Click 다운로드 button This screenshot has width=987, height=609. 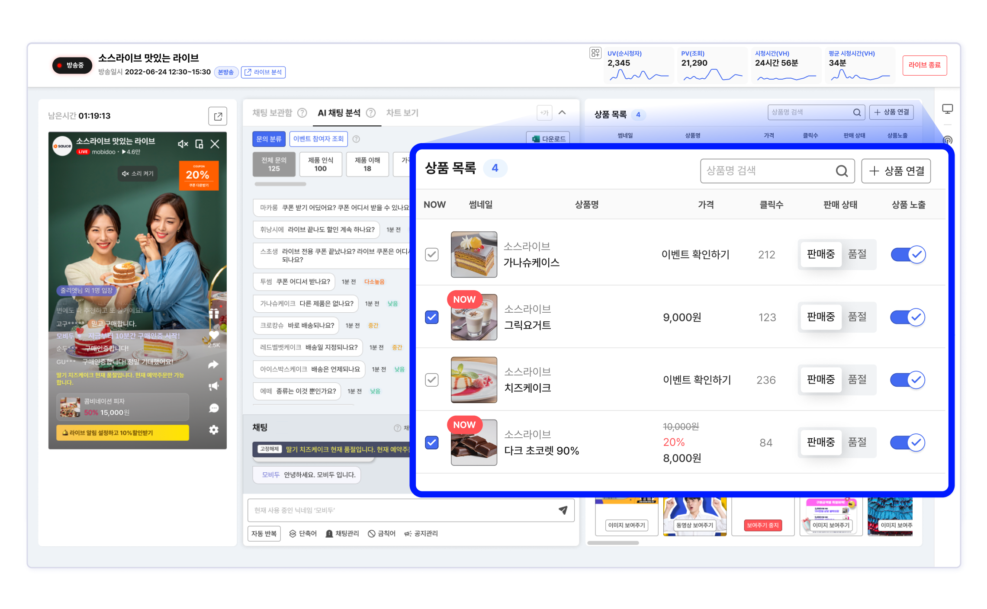pyautogui.click(x=548, y=138)
